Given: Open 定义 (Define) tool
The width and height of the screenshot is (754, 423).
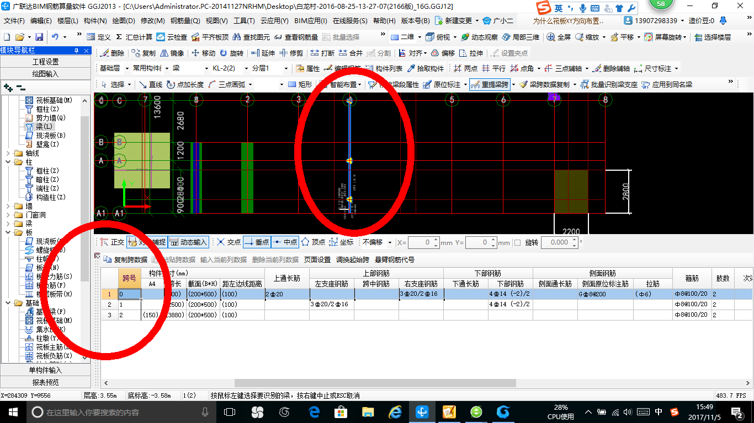Looking at the screenshot, I should pyautogui.click(x=98, y=37).
